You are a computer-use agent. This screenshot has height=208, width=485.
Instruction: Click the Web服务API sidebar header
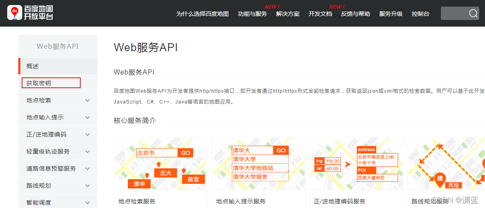(57, 46)
